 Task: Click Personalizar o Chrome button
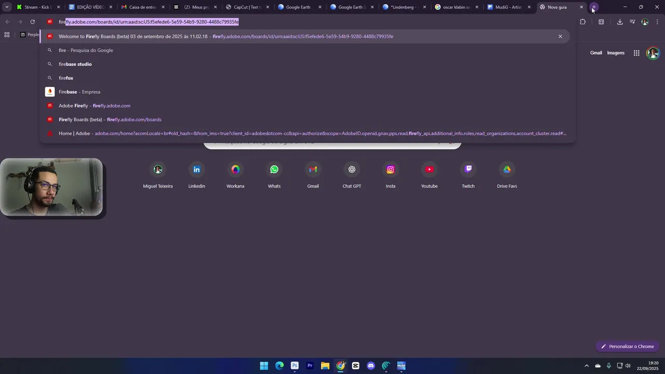coord(628,346)
